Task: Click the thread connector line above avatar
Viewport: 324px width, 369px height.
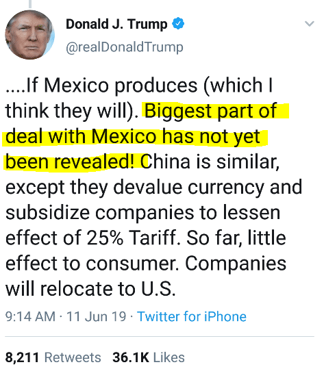Action: (30, 4)
